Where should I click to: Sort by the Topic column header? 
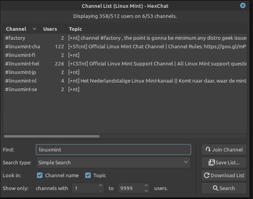coord(156,29)
